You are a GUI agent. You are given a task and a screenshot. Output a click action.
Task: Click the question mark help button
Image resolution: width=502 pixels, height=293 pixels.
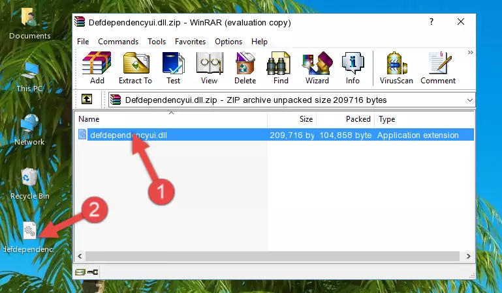tap(431, 21)
